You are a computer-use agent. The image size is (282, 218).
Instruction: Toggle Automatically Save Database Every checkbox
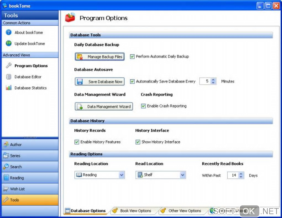(132, 81)
